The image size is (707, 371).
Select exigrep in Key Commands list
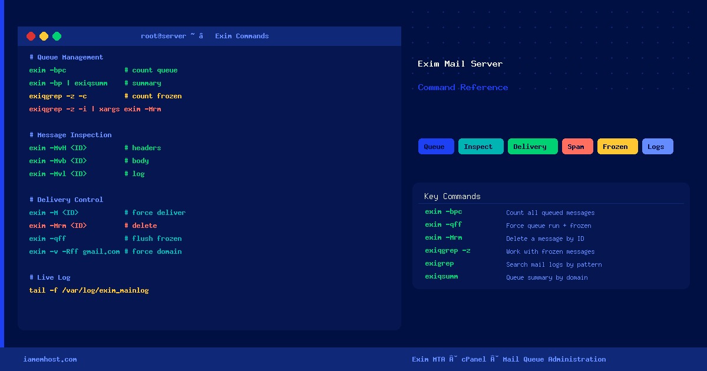point(440,263)
